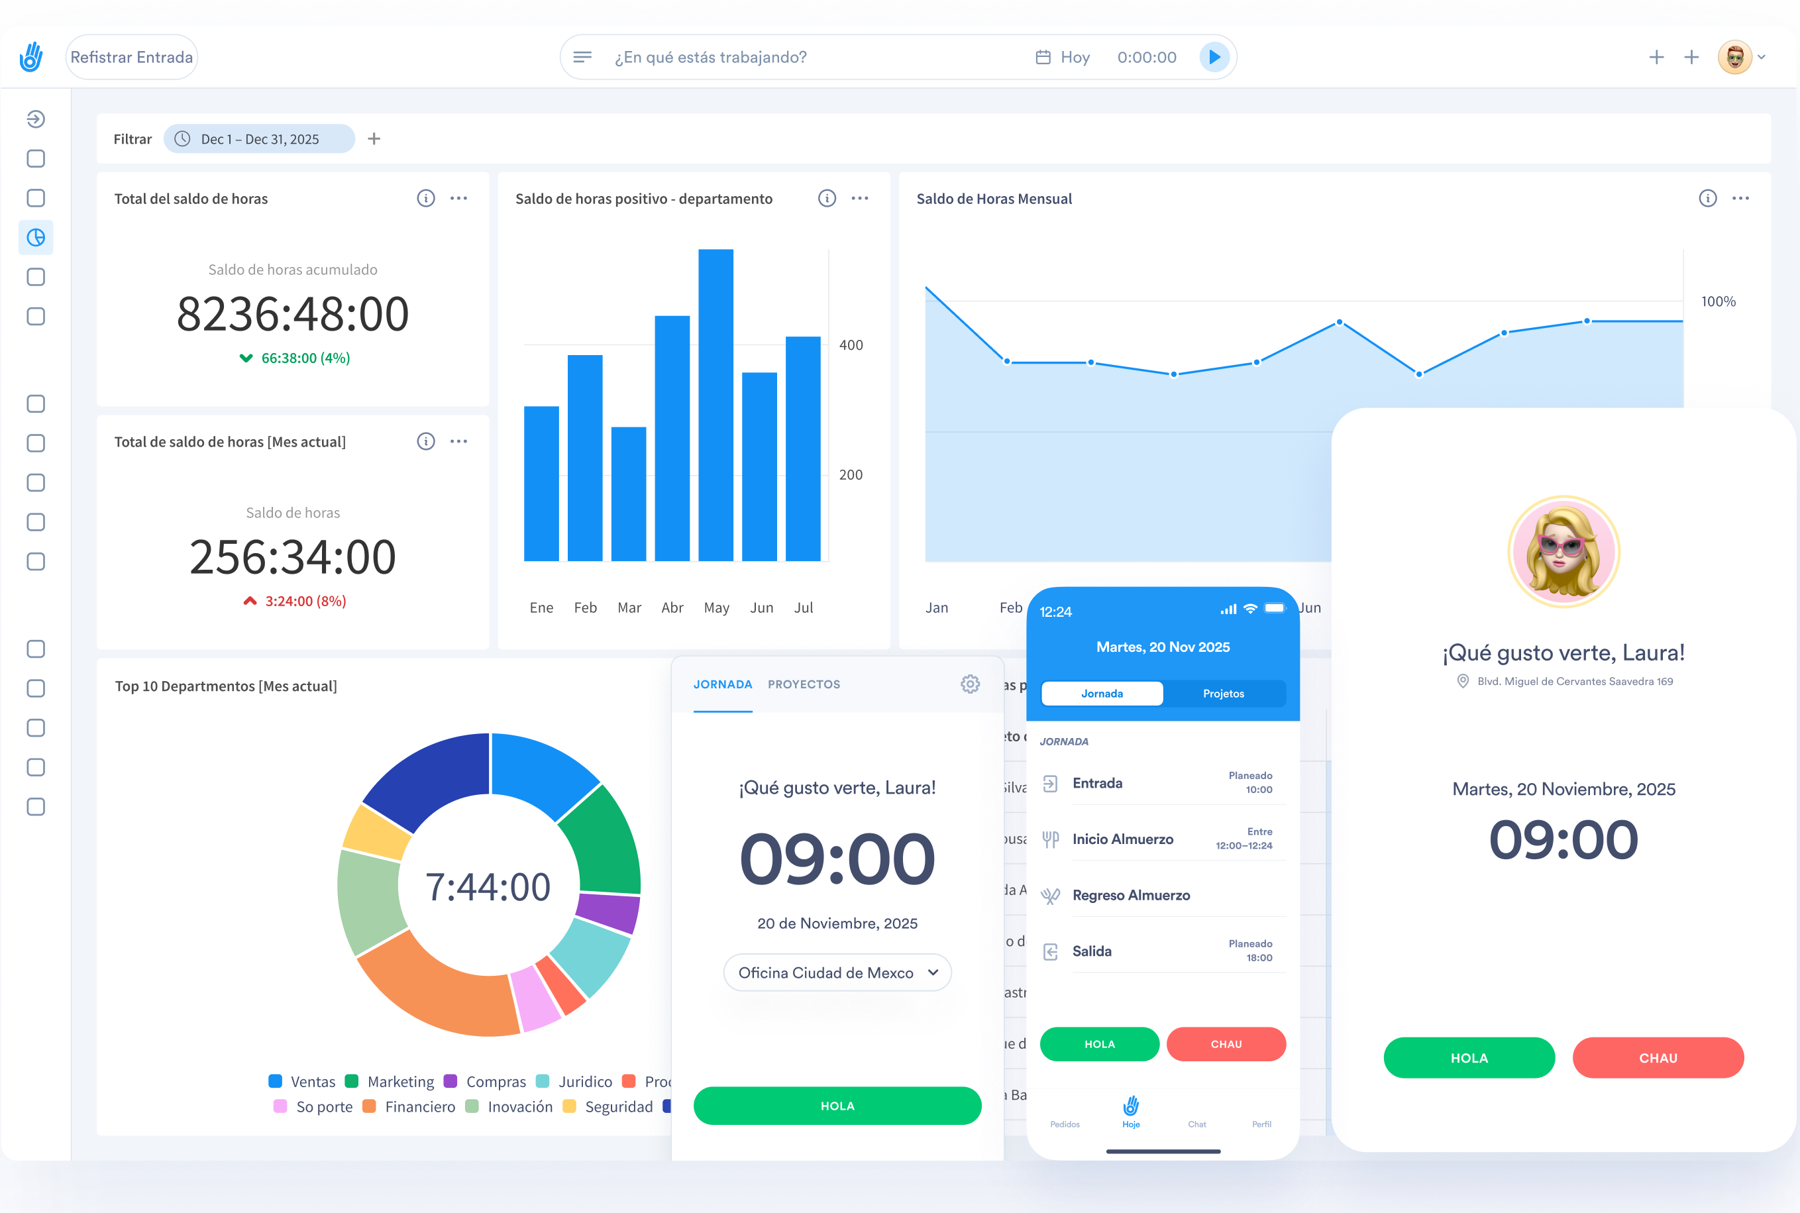Toggle mobile view to Projetos
The width and height of the screenshot is (1800, 1213).
point(1223,693)
